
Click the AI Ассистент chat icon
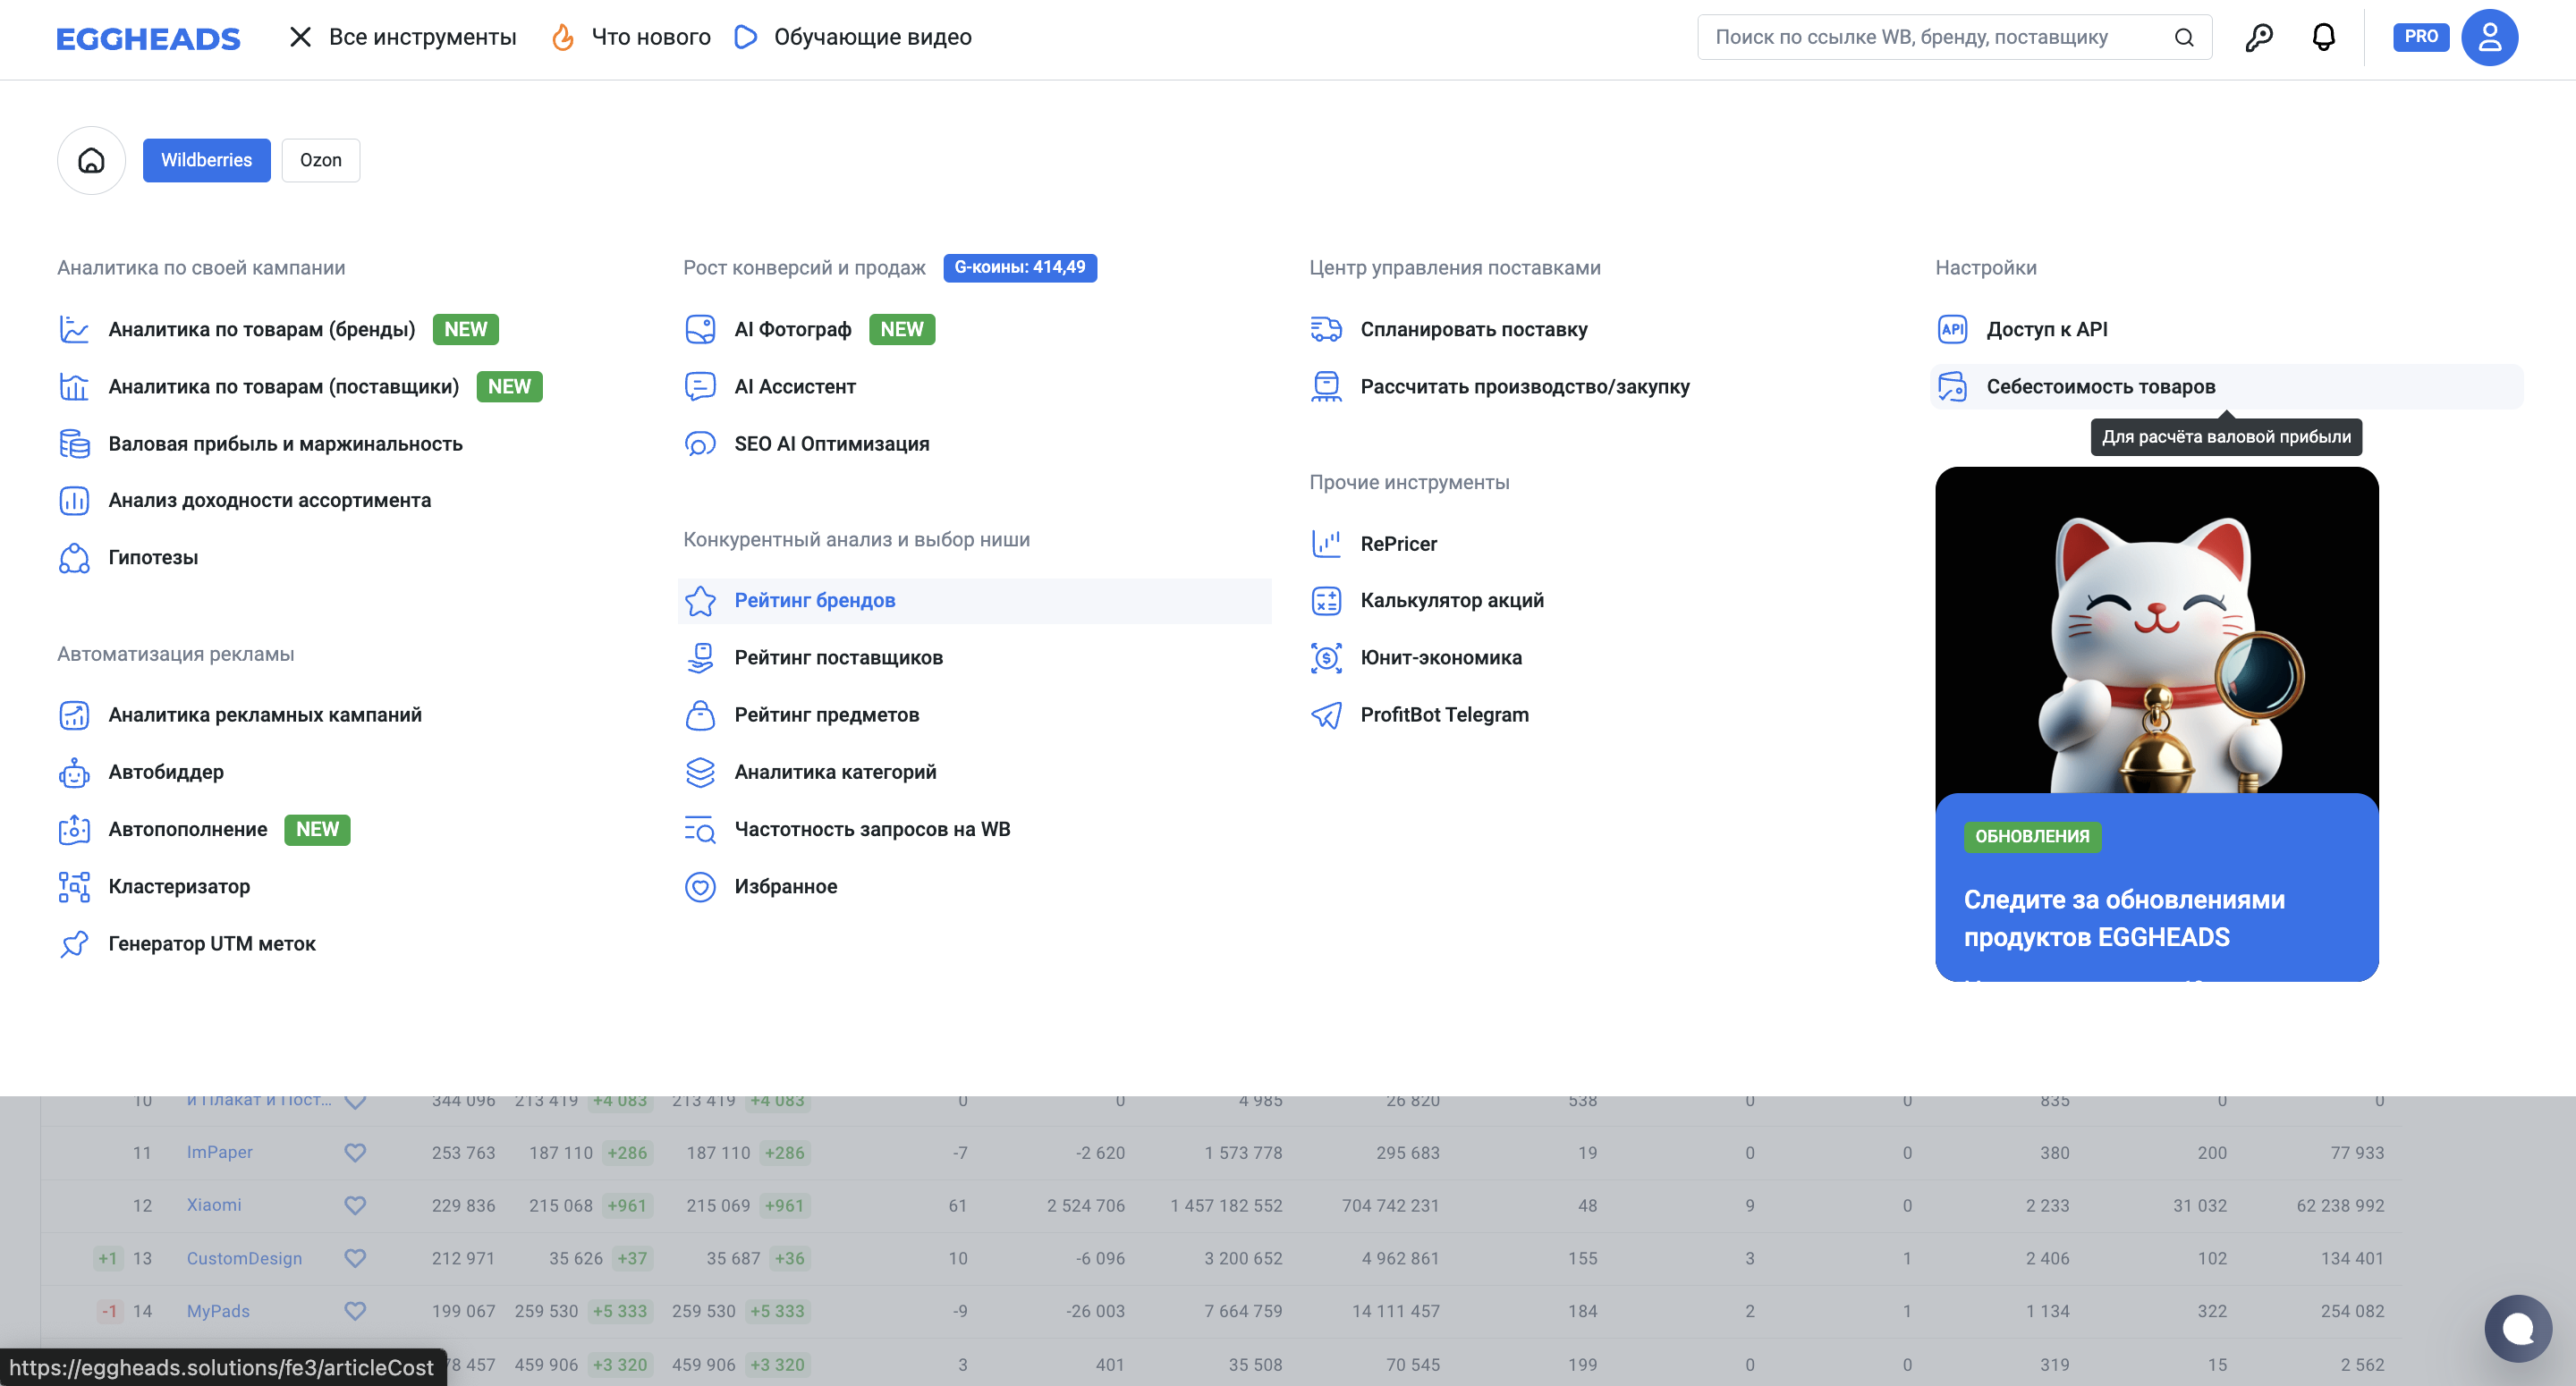point(700,387)
